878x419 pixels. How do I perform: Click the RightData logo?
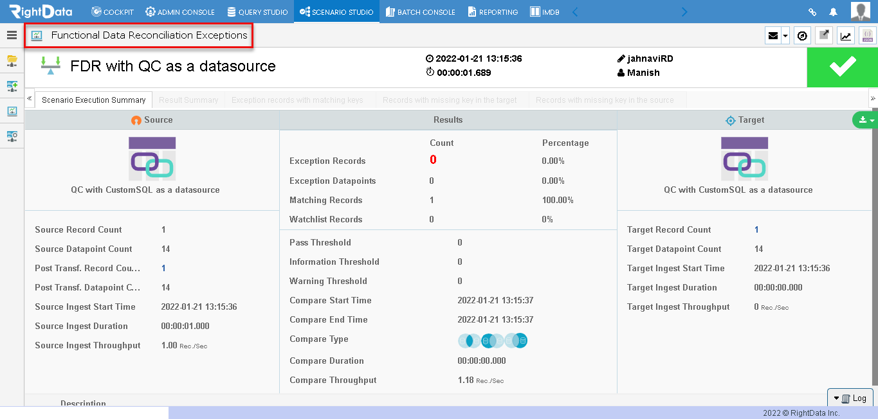pyautogui.click(x=41, y=11)
